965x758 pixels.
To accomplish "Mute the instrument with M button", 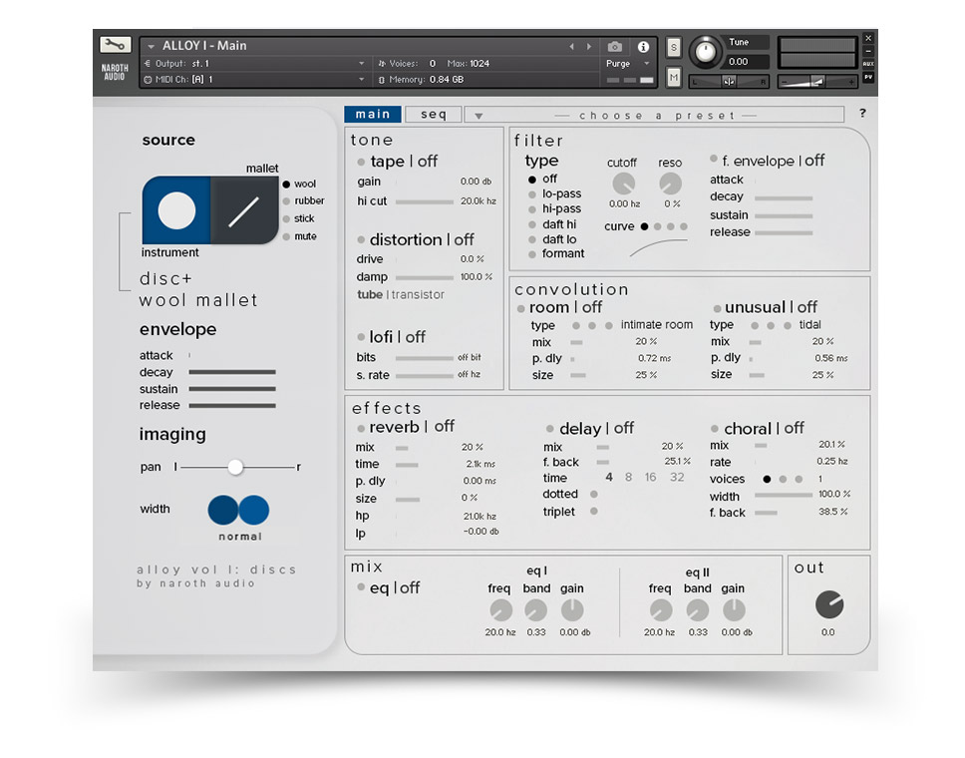I will 674,78.
